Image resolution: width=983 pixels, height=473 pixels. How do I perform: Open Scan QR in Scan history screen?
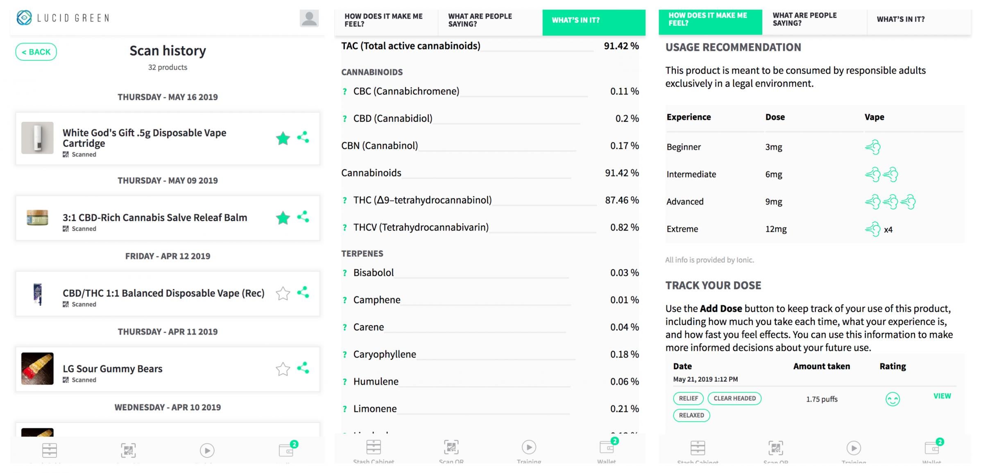click(x=128, y=451)
